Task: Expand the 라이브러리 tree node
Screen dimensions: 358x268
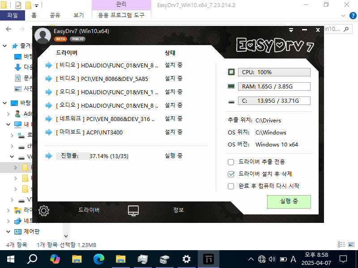Action: pos(9,210)
